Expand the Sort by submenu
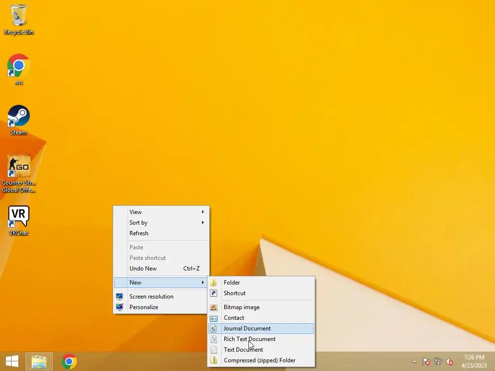Image resolution: width=495 pixels, height=371 pixels. (161, 223)
